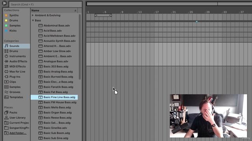
Task: Select the Plug-Ins category
Action: point(15,77)
